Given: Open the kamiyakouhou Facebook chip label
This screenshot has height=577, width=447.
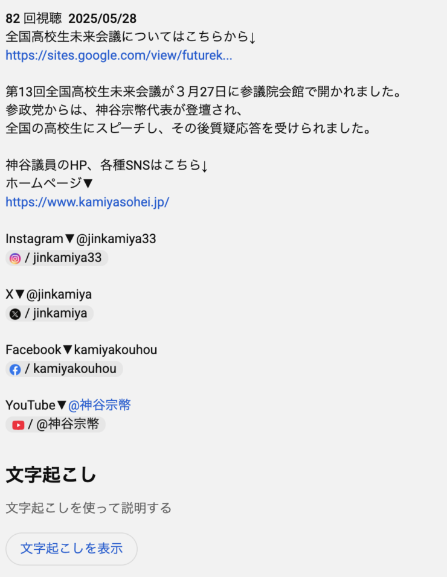Looking at the screenshot, I should 70,369.
